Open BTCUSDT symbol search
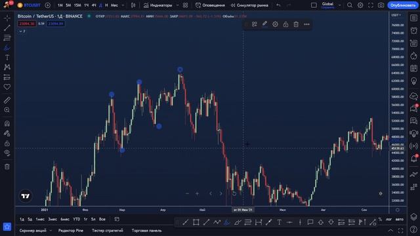Viewport: 420px width, 236px height. click(29, 5)
